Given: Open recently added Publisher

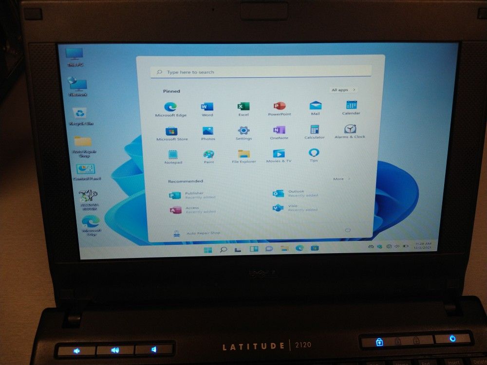Looking at the screenshot, I should pyautogui.click(x=192, y=195).
